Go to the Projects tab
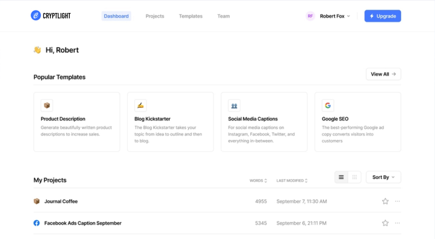Image resolution: width=435 pixels, height=239 pixels. (155, 16)
